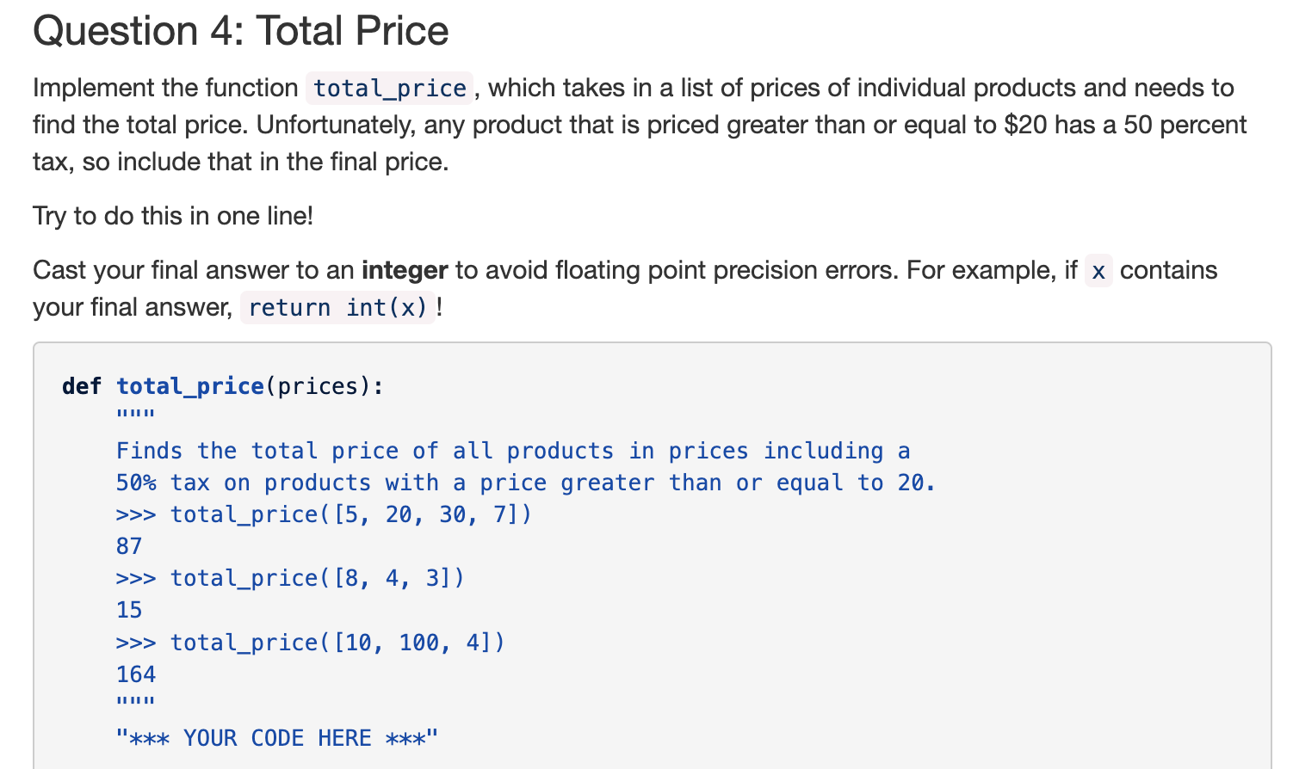This screenshot has height=769, width=1293.
Task: Click the bold word "integer"
Action: pyautogui.click(x=405, y=270)
